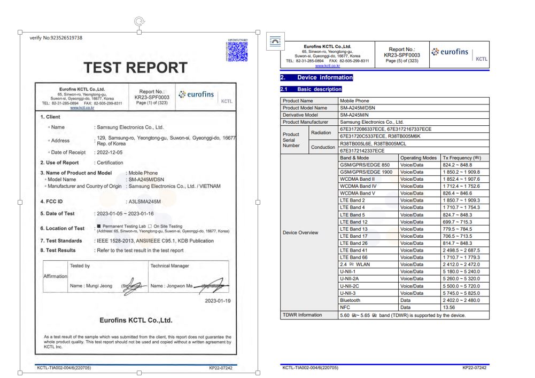Image resolution: width=535 pixels, height=378 pixels.
Task: Click the bottom-left corner sizing handle of the selected image
Action: tap(20, 373)
